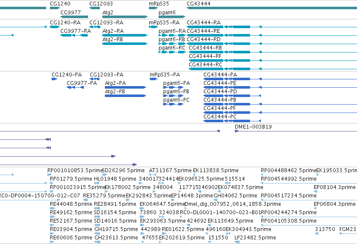Click EST label RP004517234.5prime
The height and width of the screenshot is (244, 357).
(x=289, y=196)
